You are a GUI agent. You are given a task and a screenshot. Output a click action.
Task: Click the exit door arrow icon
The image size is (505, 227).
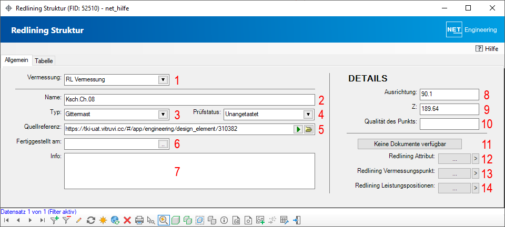pyautogui.click(x=297, y=220)
